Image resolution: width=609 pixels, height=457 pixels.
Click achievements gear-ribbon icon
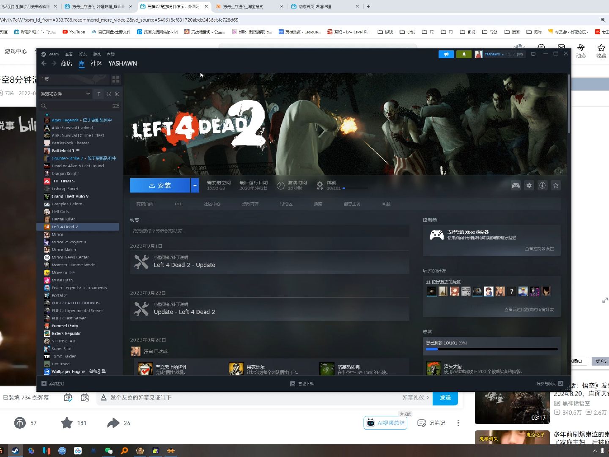320,185
